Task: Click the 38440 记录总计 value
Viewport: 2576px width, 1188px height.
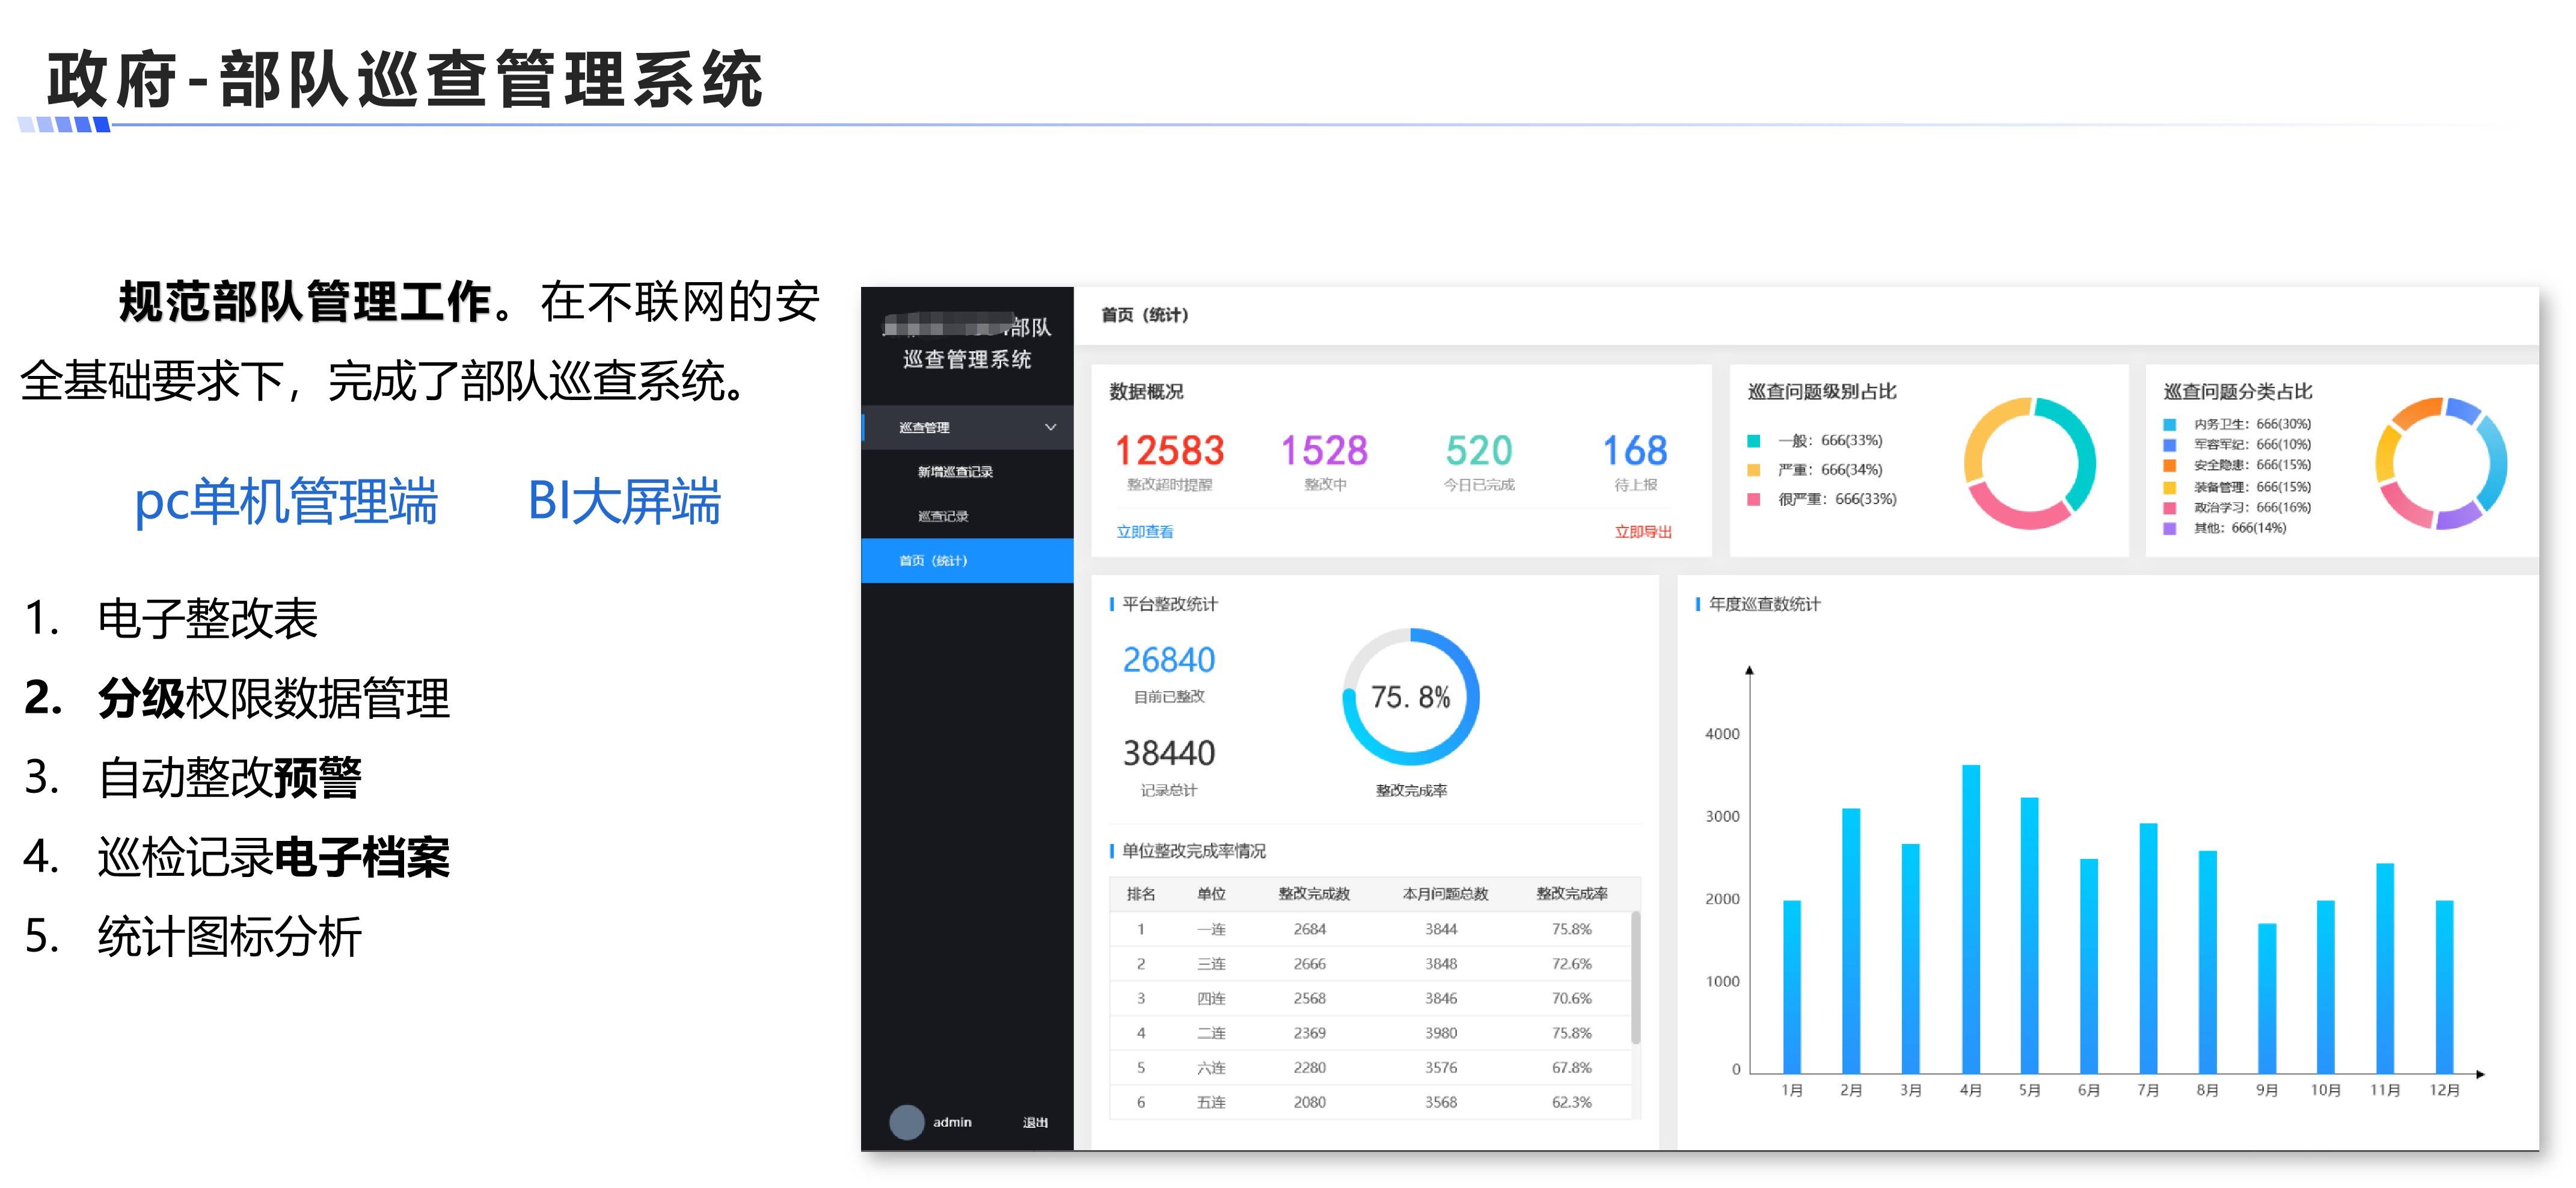Action: [x=1169, y=753]
